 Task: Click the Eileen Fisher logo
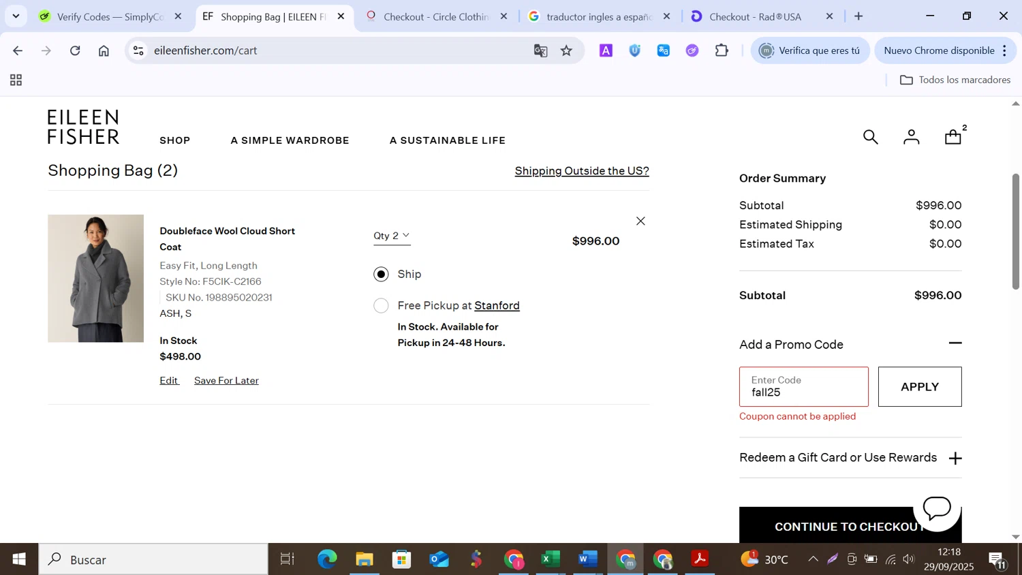point(83,127)
